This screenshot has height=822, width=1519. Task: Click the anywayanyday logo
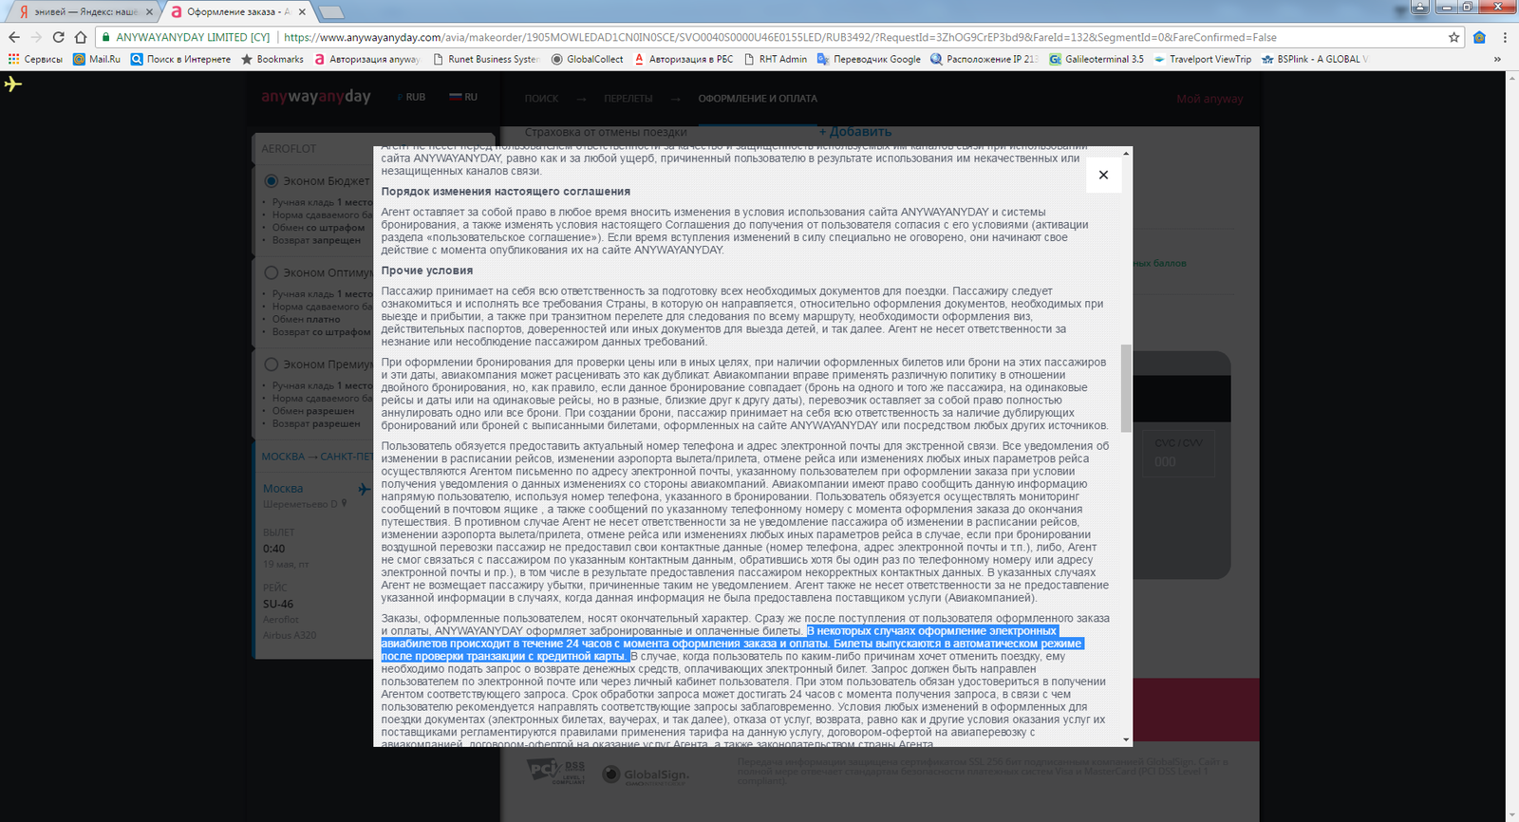point(315,97)
